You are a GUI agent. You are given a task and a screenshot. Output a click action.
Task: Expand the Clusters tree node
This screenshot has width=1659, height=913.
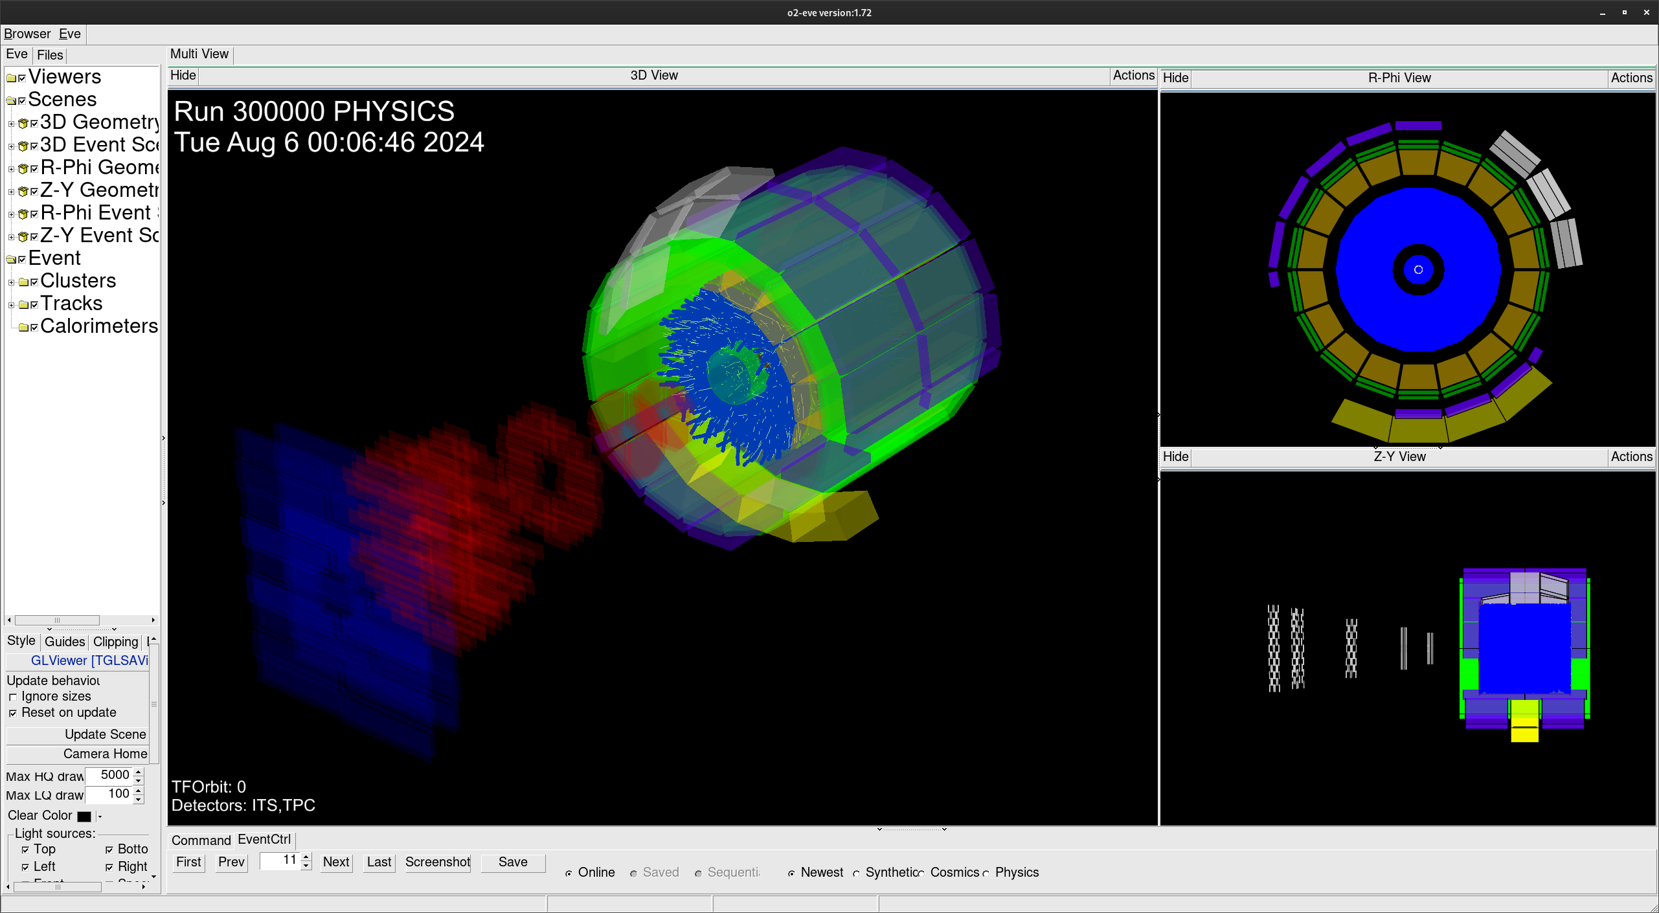tap(11, 282)
